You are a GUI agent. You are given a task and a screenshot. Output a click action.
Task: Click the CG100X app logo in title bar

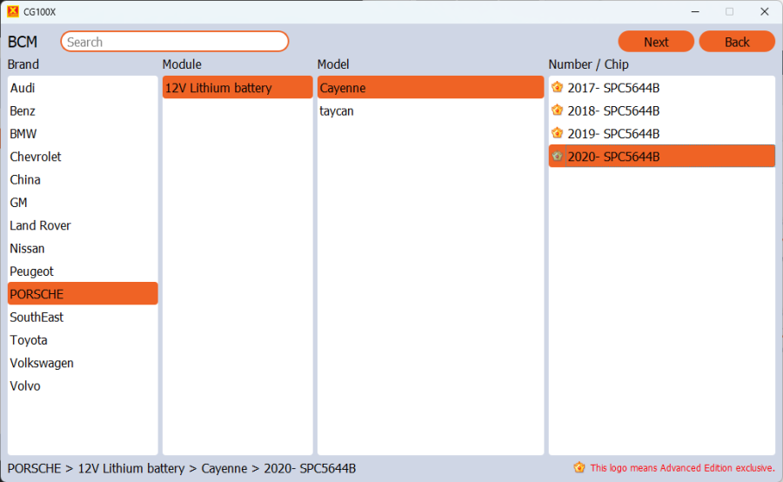(12, 11)
